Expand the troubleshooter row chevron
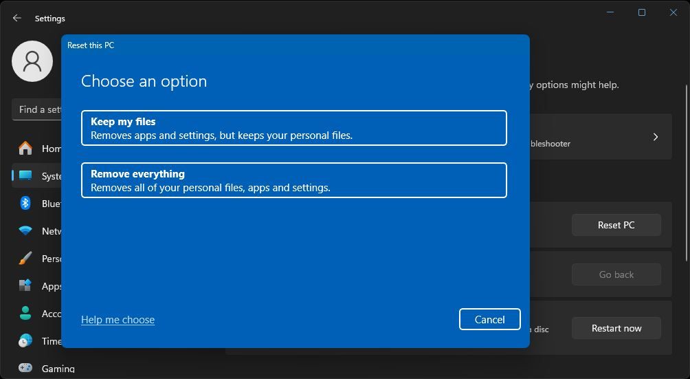 pyautogui.click(x=655, y=137)
